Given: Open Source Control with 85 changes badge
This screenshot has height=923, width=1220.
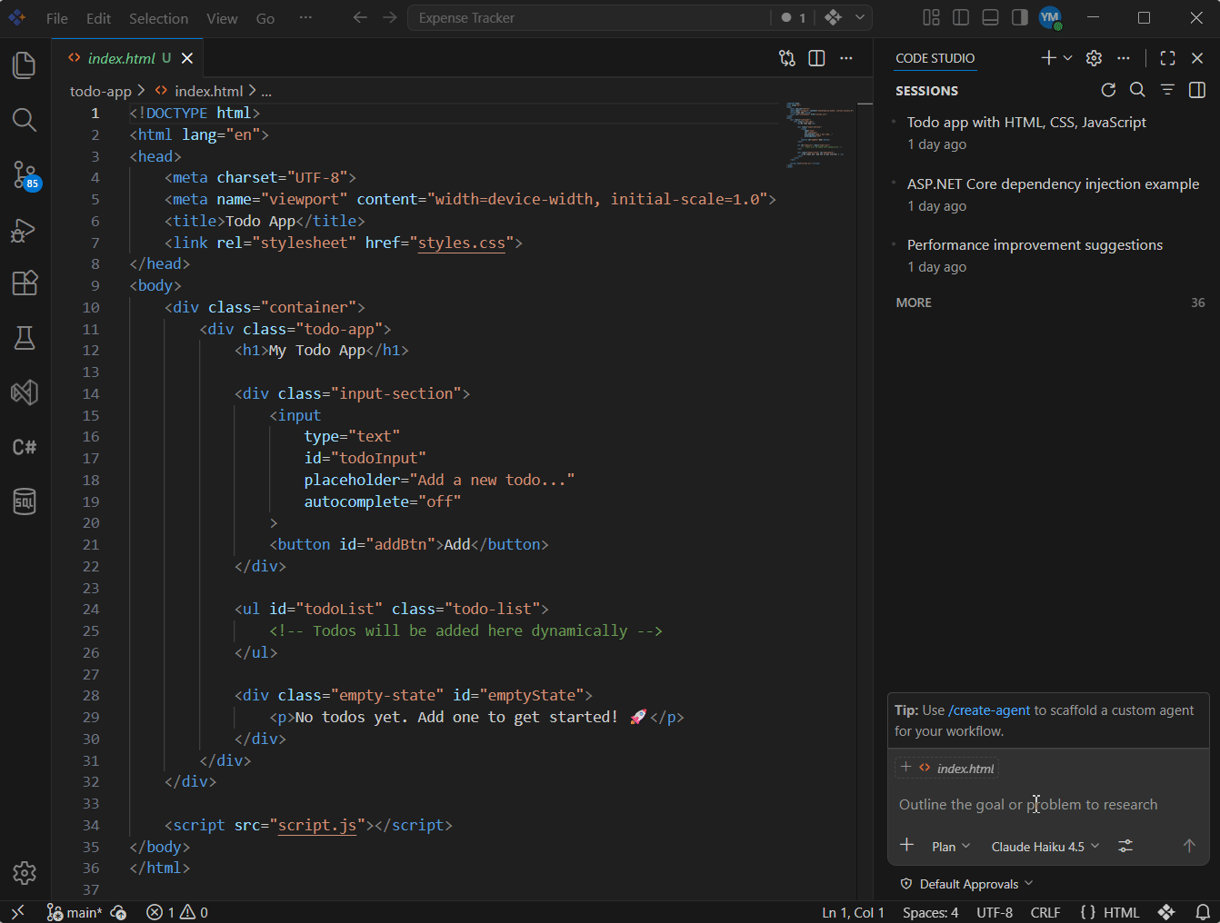Looking at the screenshot, I should pos(25,174).
